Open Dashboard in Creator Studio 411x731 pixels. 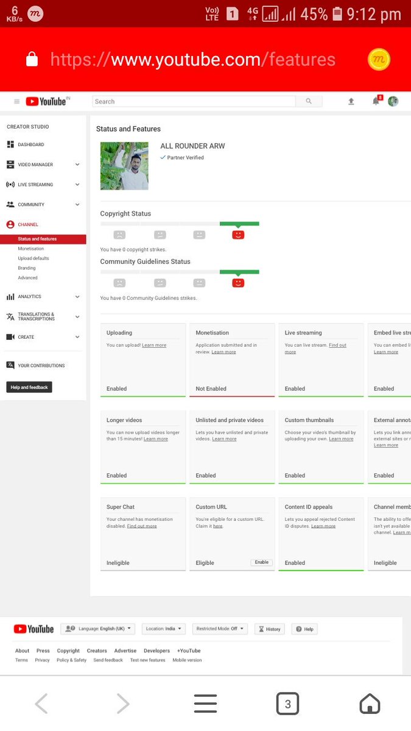(31, 144)
